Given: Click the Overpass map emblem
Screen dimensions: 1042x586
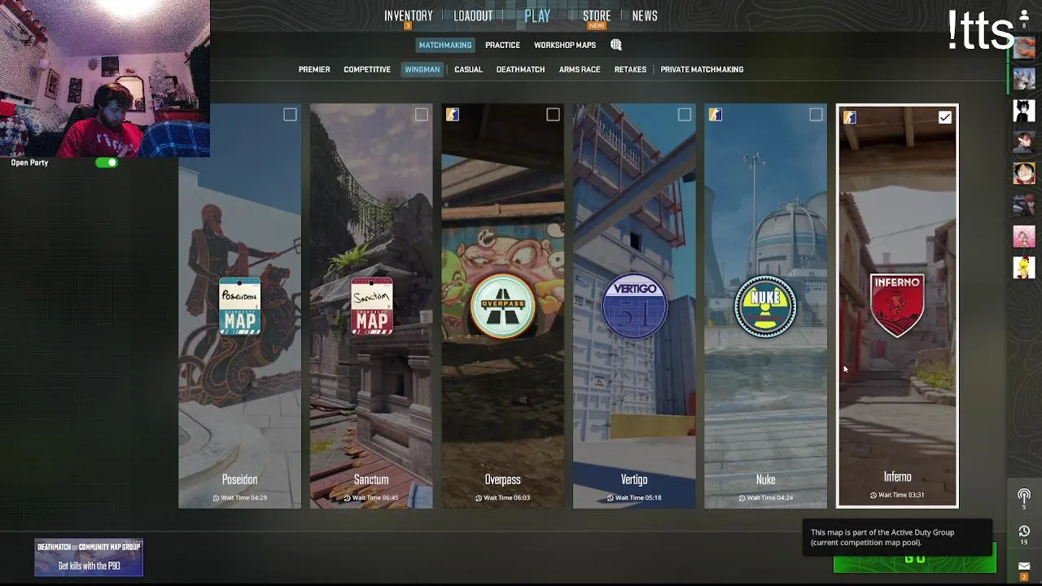Looking at the screenshot, I should (503, 305).
